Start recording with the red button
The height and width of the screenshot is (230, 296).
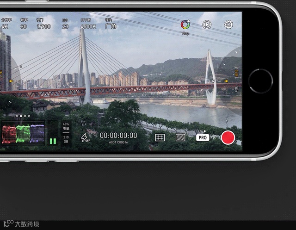tap(228, 137)
